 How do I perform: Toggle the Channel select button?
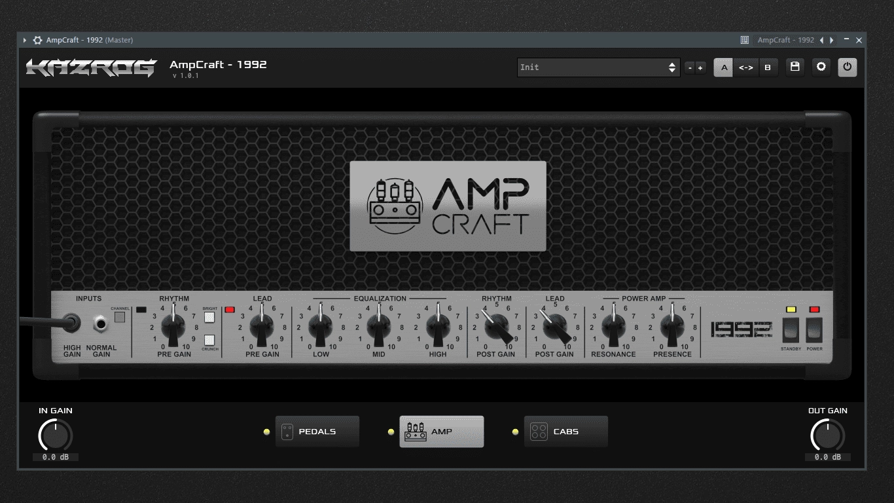[120, 318]
